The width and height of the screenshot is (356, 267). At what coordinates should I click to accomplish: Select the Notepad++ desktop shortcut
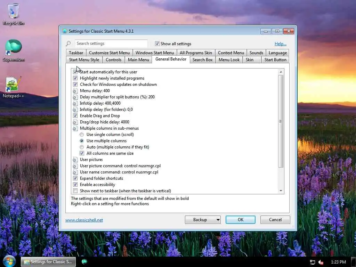14,87
